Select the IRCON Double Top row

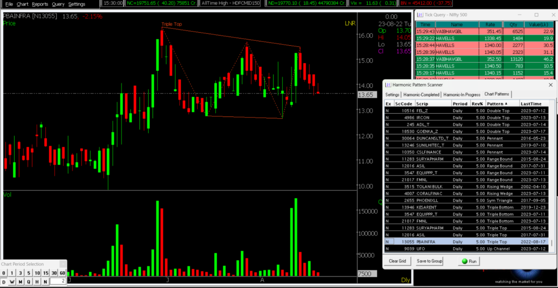coord(466,118)
